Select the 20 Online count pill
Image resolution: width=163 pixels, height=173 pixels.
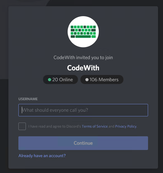coord(60,80)
